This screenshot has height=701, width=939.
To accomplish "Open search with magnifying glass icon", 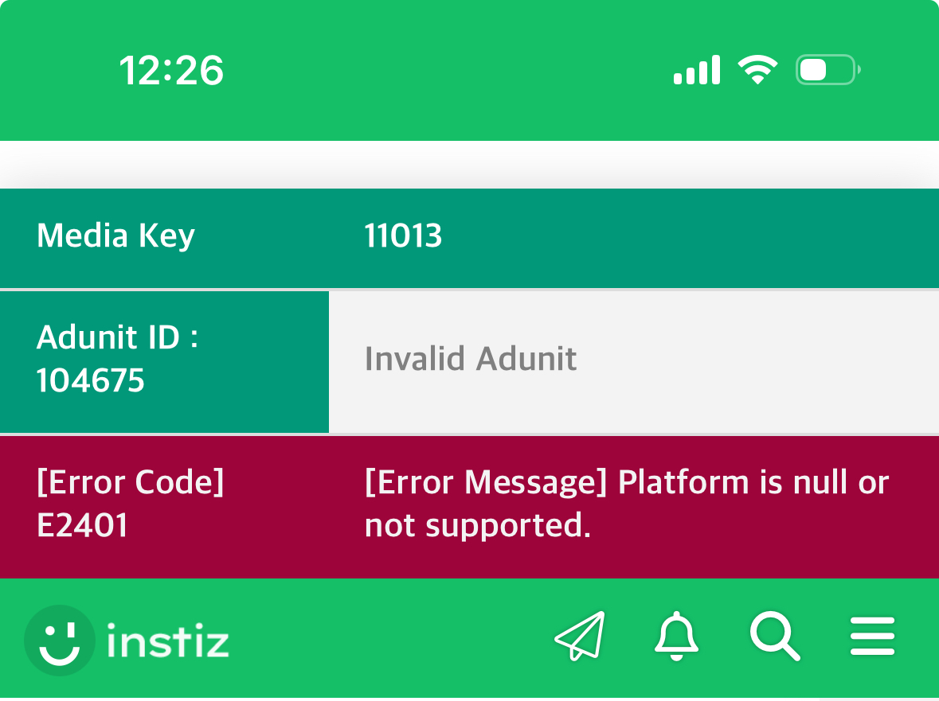I will (775, 636).
